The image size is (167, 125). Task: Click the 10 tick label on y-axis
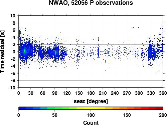pos(13,16)
